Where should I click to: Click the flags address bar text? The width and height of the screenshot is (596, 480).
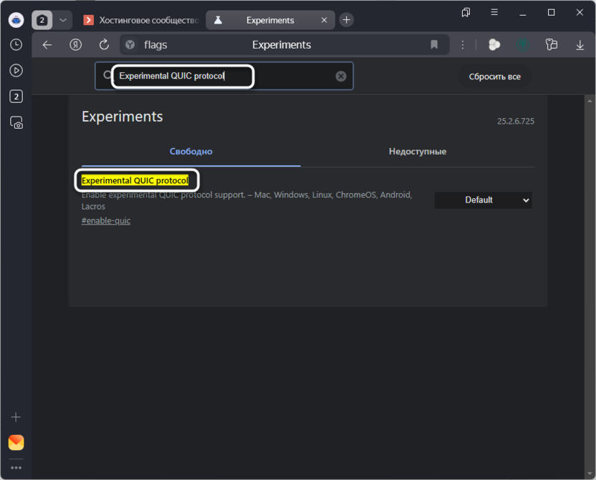[155, 45]
